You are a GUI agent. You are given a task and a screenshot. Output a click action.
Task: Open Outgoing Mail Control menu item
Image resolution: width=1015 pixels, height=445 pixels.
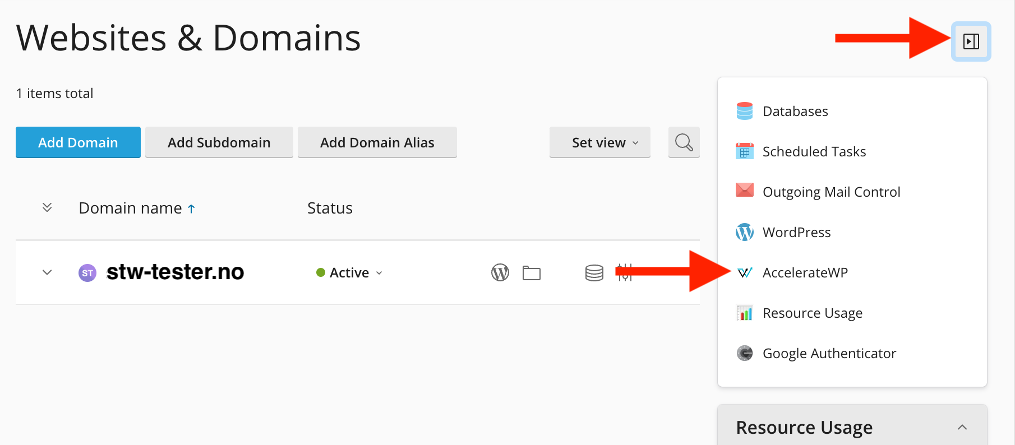point(831,192)
